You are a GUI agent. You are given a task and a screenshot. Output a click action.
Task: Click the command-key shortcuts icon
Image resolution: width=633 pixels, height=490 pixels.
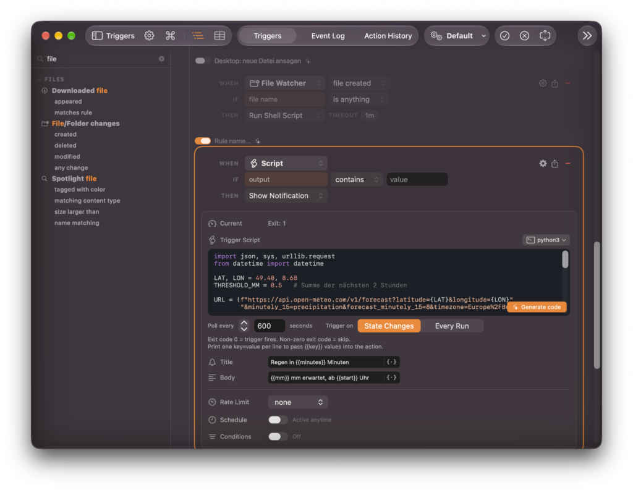(x=171, y=35)
